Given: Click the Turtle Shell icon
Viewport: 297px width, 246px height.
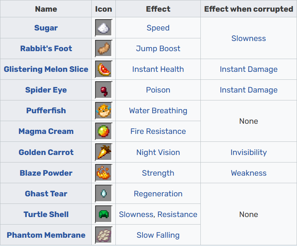Looking at the screenshot, I should click(x=103, y=214).
